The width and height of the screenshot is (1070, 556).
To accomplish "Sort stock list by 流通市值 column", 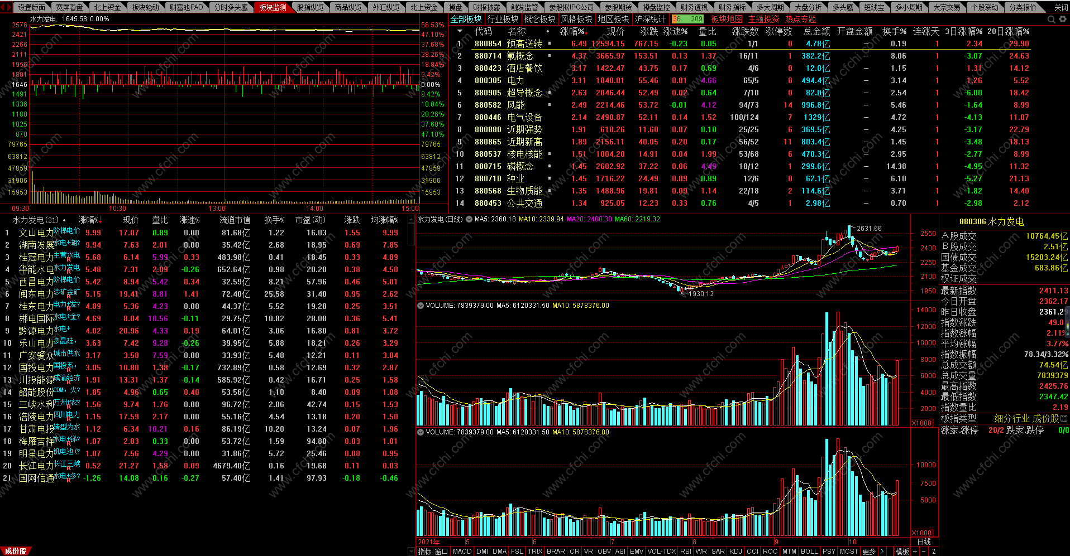I will [235, 220].
